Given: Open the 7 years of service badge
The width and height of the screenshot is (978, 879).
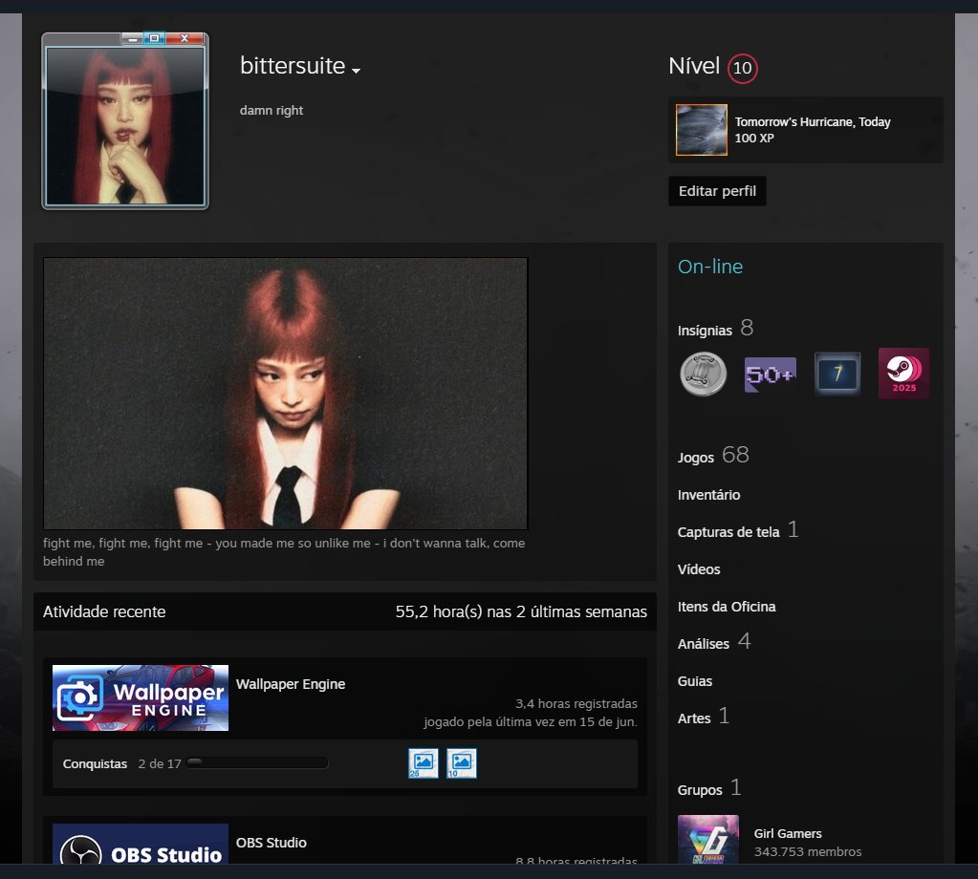Looking at the screenshot, I should tap(837, 374).
